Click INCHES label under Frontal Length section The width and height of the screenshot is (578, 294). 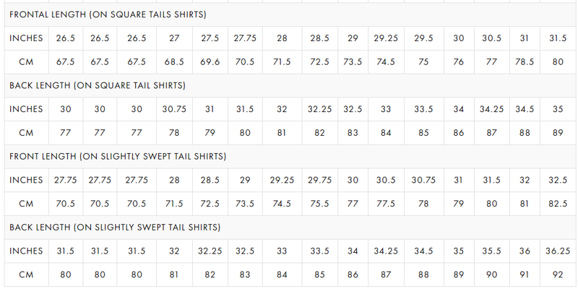pos(26,38)
